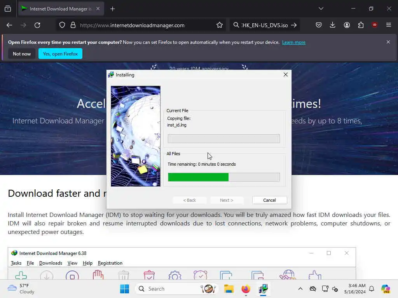Screen dimensions: 398x298
Task: Open the Pocket save icon
Action: click(319, 25)
